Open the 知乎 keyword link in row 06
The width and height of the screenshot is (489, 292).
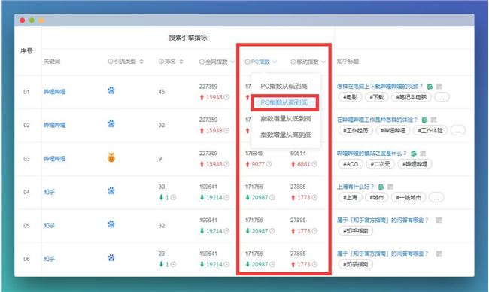pos(49,259)
